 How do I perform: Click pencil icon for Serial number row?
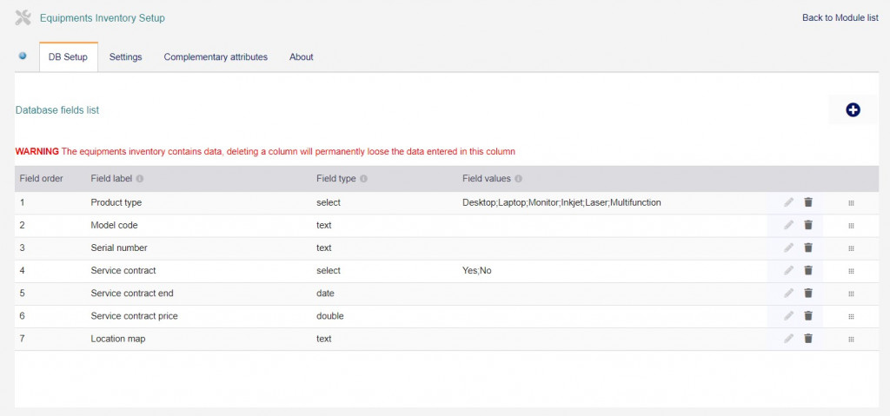pyautogui.click(x=788, y=248)
